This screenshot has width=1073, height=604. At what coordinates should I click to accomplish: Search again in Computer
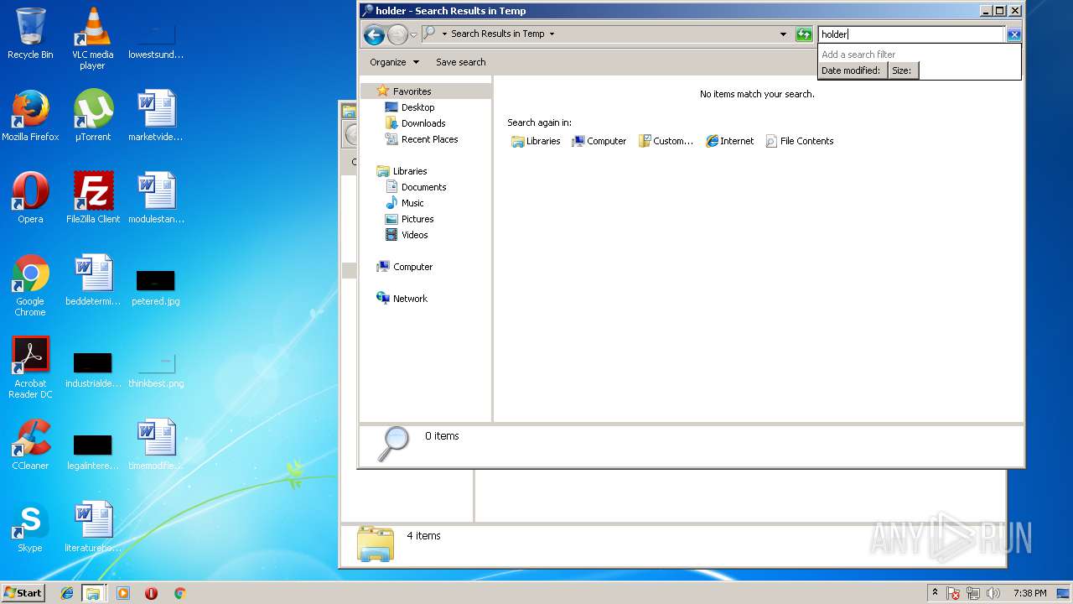pyautogui.click(x=599, y=141)
